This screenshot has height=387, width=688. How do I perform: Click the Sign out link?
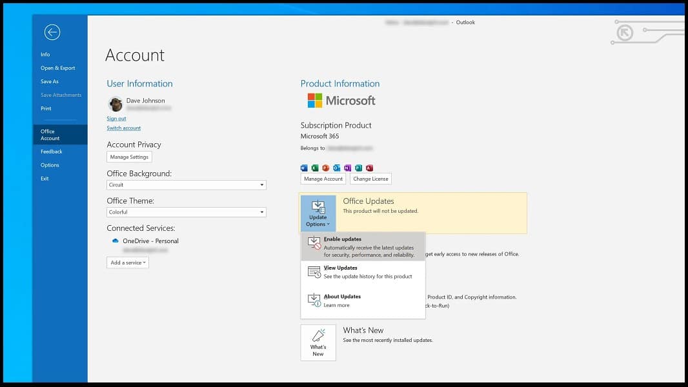[x=116, y=118]
